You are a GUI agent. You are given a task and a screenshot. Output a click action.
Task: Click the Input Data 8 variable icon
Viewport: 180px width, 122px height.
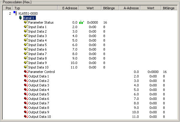(x=26, y=58)
